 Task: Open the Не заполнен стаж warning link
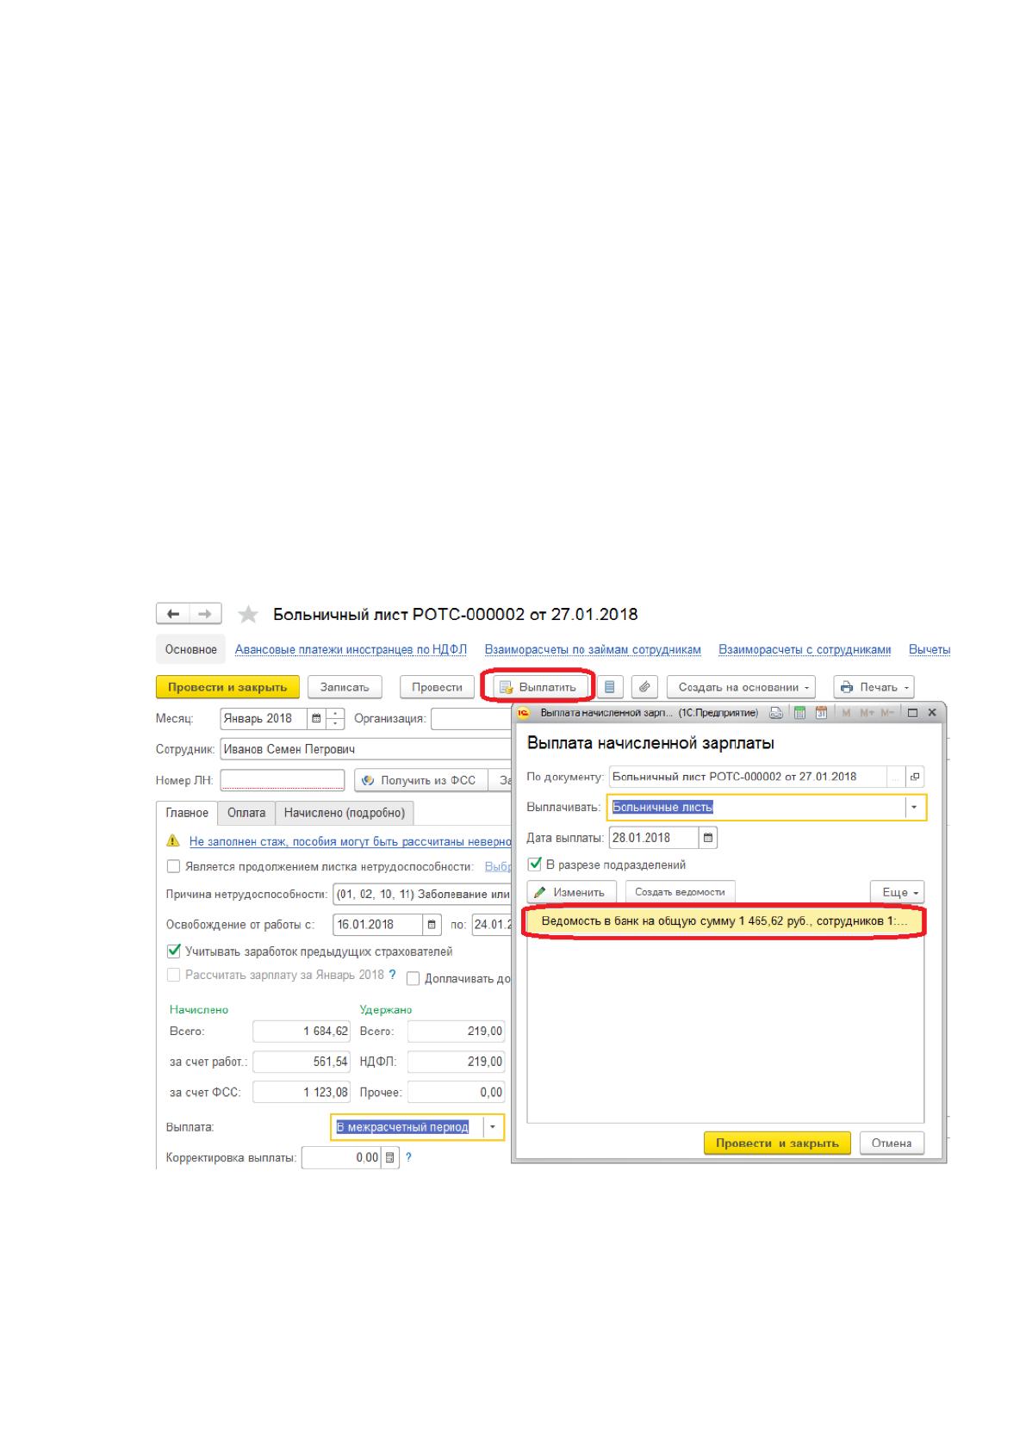point(350,841)
